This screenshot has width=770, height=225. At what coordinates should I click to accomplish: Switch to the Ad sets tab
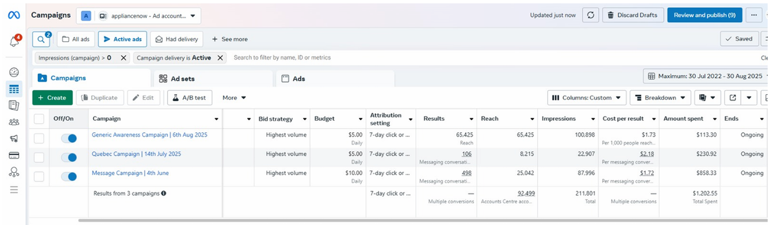click(x=213, y=79)
